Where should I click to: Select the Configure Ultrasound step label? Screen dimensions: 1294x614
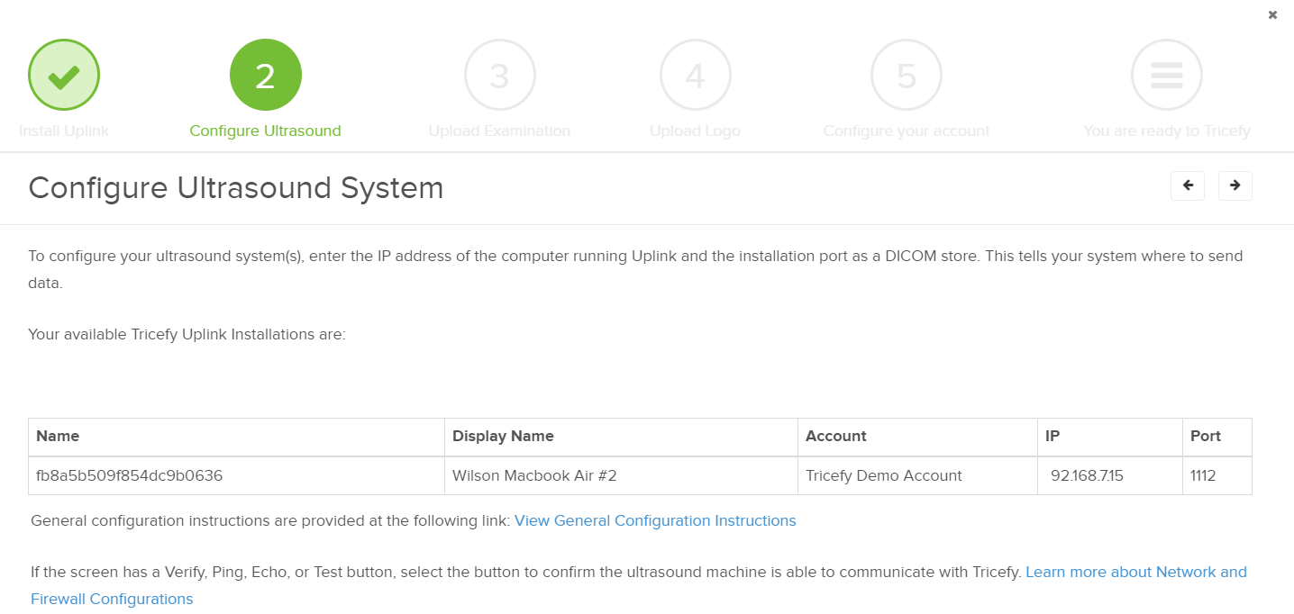266,131
